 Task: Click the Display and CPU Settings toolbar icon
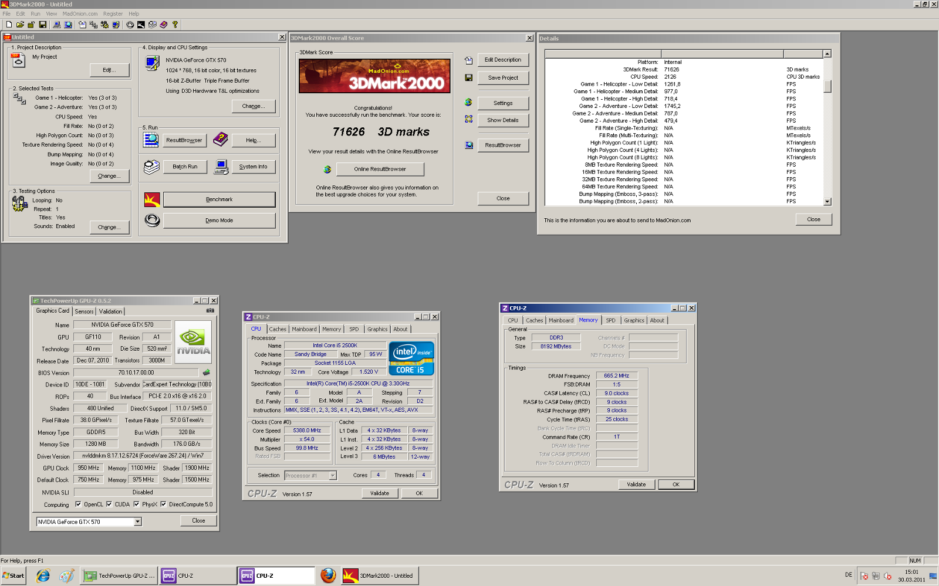(x=116, y=25)
